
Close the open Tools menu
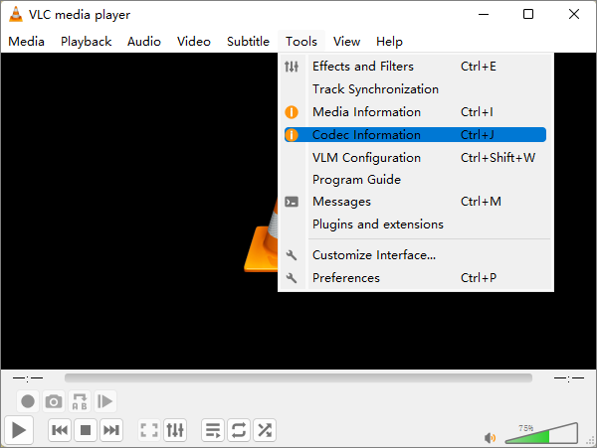pos(301,41)
